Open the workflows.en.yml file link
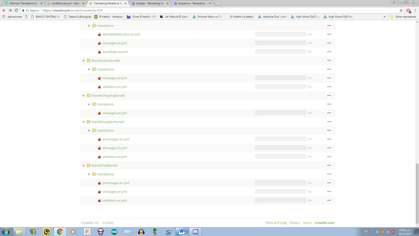 [x=115, y=52]
